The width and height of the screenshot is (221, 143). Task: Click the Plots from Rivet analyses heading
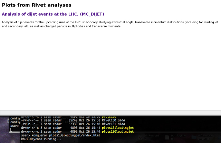pyautogui.click(x=37, y=5)
